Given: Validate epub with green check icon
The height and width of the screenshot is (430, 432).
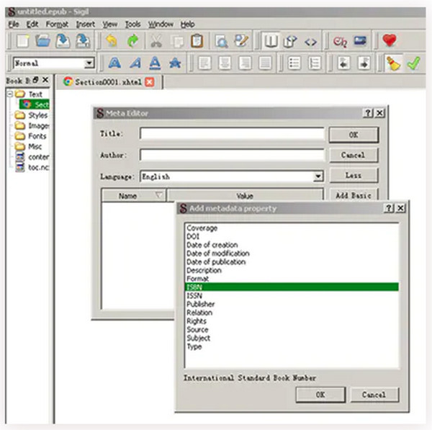Looking at the screenshot, I should pos(413,63).
